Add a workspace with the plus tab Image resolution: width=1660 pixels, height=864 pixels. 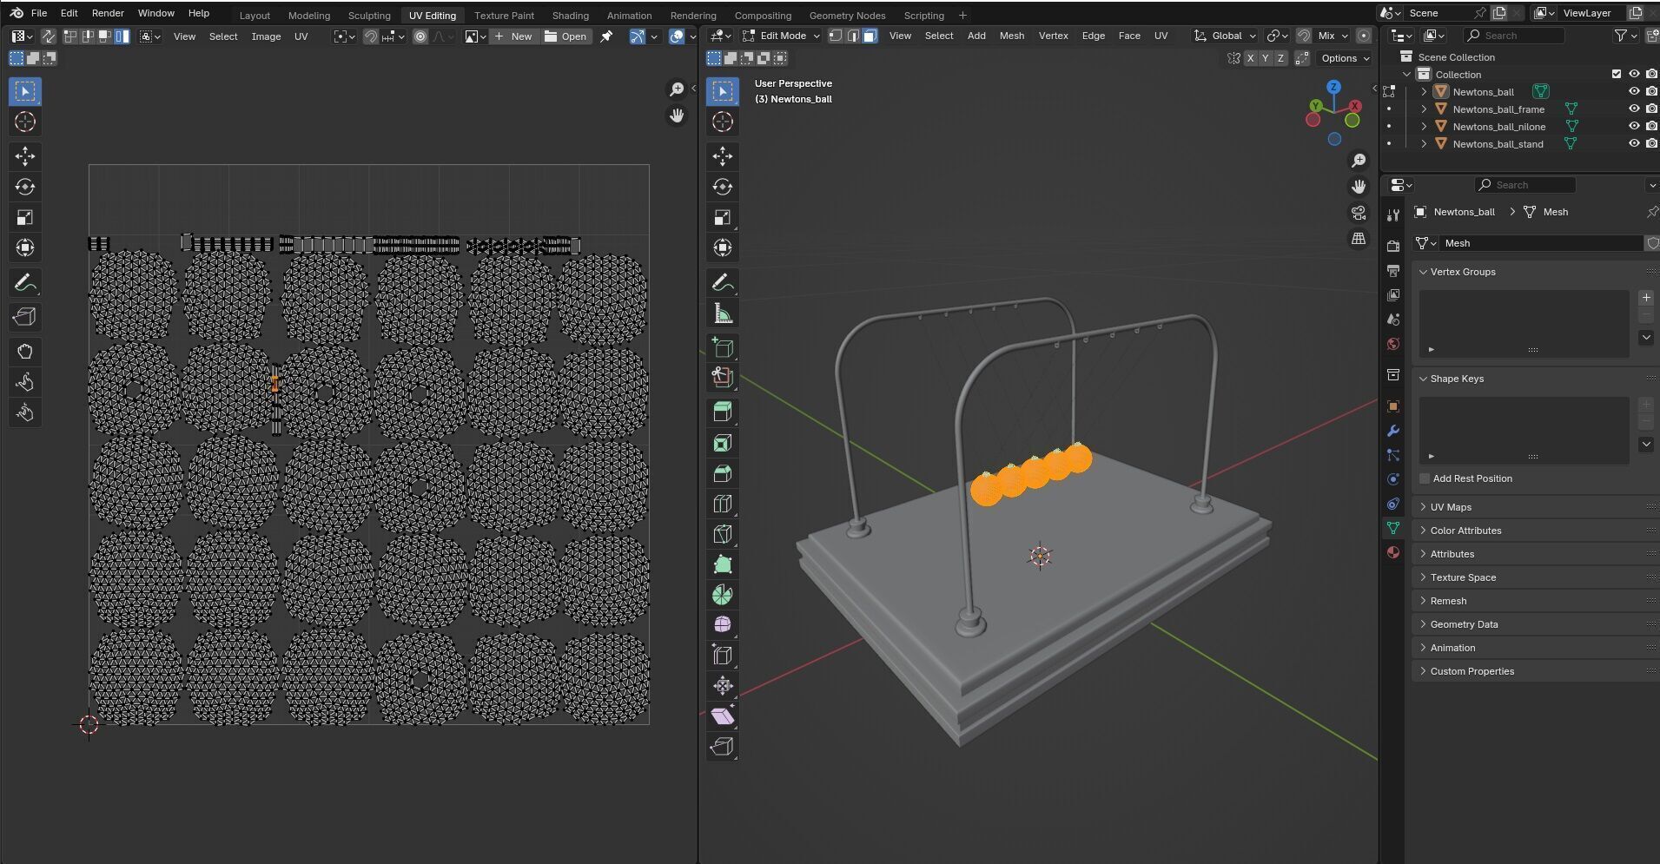click(x=962, y=15)
